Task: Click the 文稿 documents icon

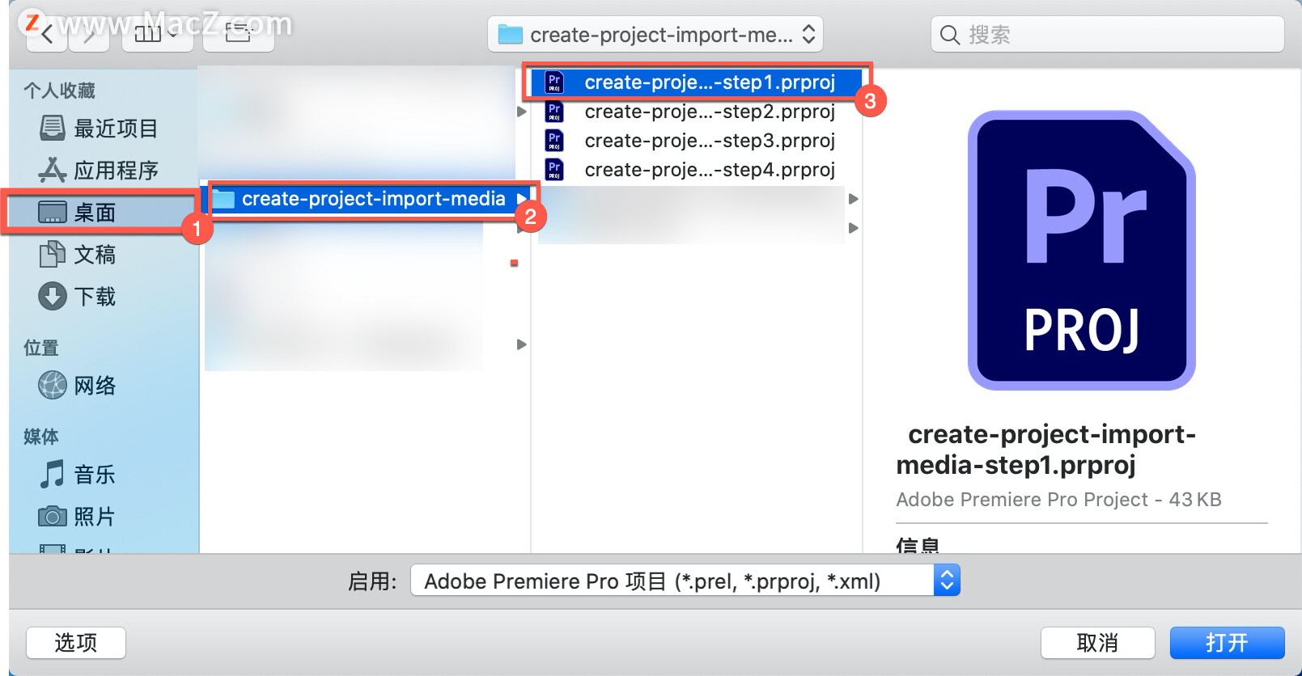Action: pos(53,254)
